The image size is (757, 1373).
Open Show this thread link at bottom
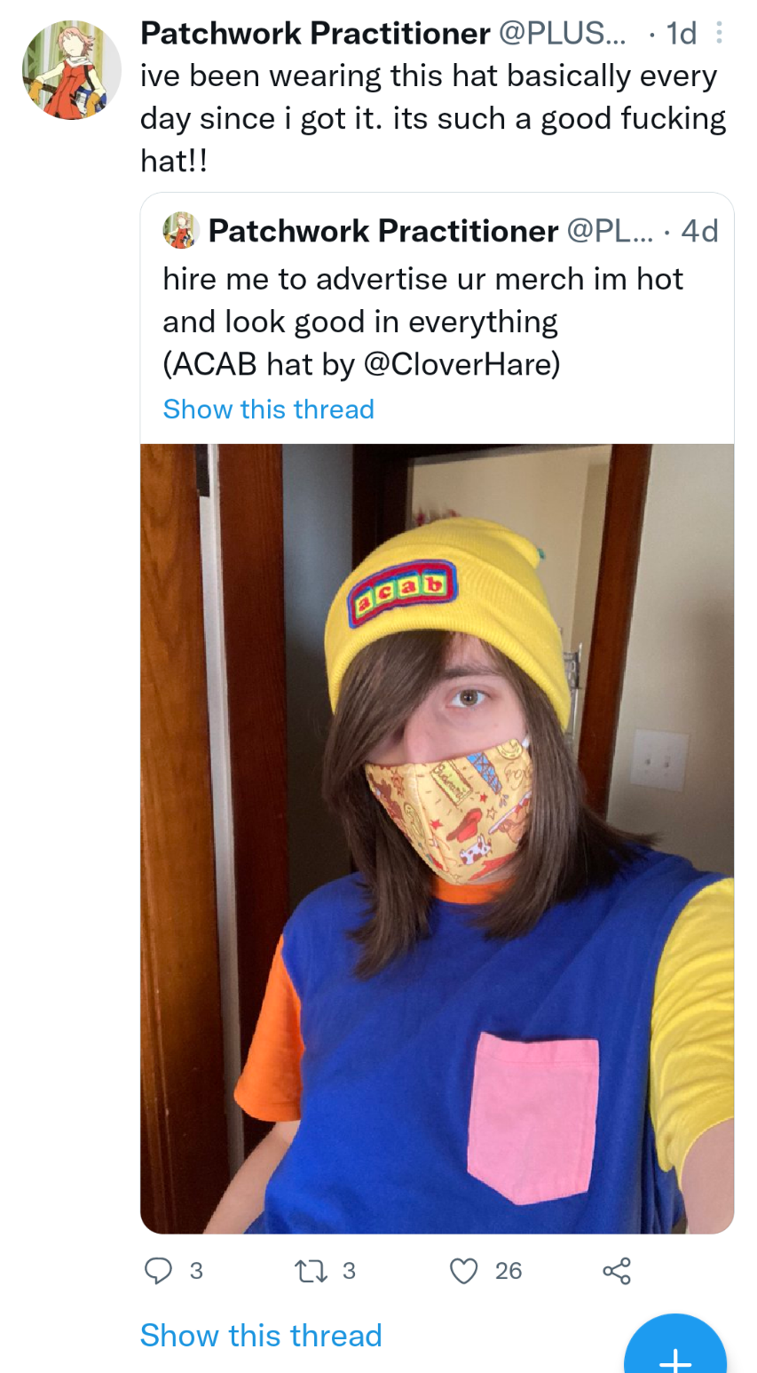tap(261, 1335)
